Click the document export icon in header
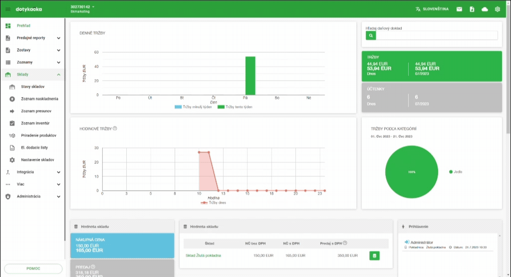Image resolution: width=511 pixels, height=277 pixels. point(472,9)
